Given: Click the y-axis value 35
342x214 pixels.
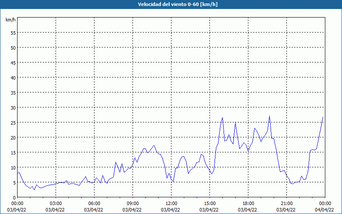Looking at the screenshot, I should coord(13,92).
